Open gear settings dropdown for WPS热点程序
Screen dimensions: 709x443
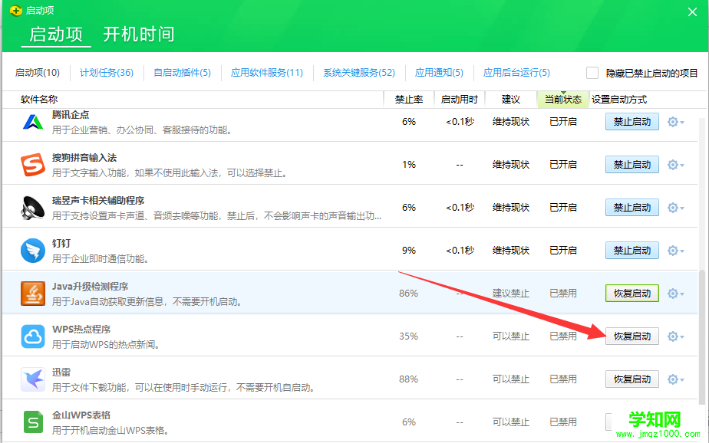tap(675, 336)
